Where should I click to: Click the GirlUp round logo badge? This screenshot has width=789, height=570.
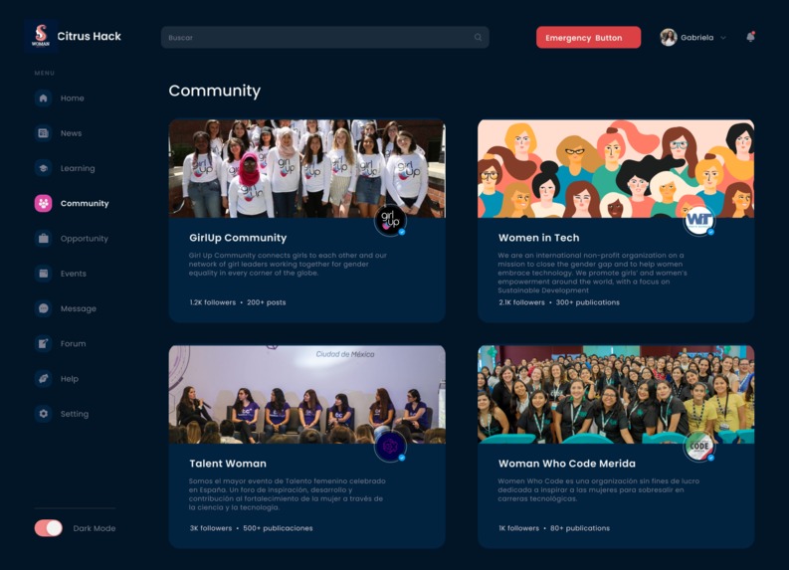tap(390, 221)
